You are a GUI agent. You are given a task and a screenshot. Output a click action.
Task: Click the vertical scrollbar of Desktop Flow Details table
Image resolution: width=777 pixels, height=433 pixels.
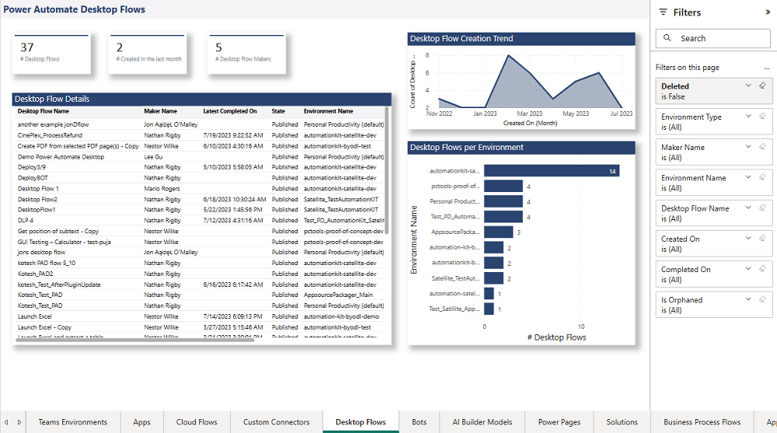pos(386,170)
